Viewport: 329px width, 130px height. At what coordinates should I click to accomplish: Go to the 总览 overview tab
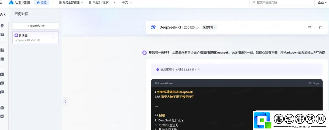click(x=41, y=2)
